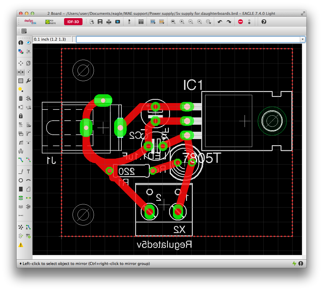Open the CAM processor

(x=117, y=22)
